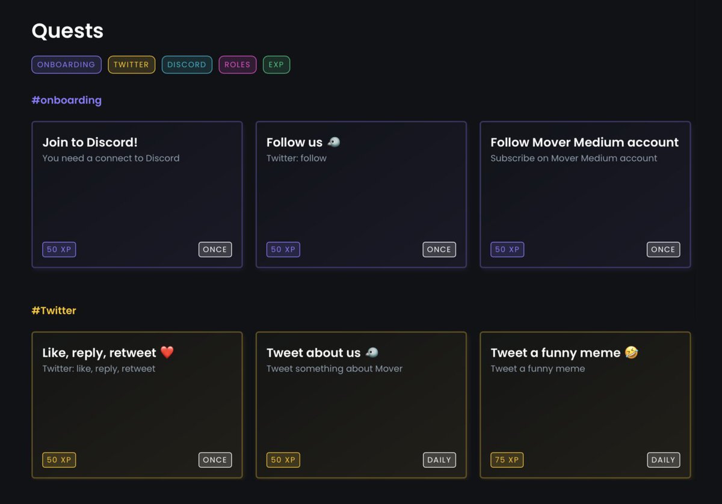722x504 pixels.
Task: Click the bird emoji beside Tweet about us
Action: point(372,352)
